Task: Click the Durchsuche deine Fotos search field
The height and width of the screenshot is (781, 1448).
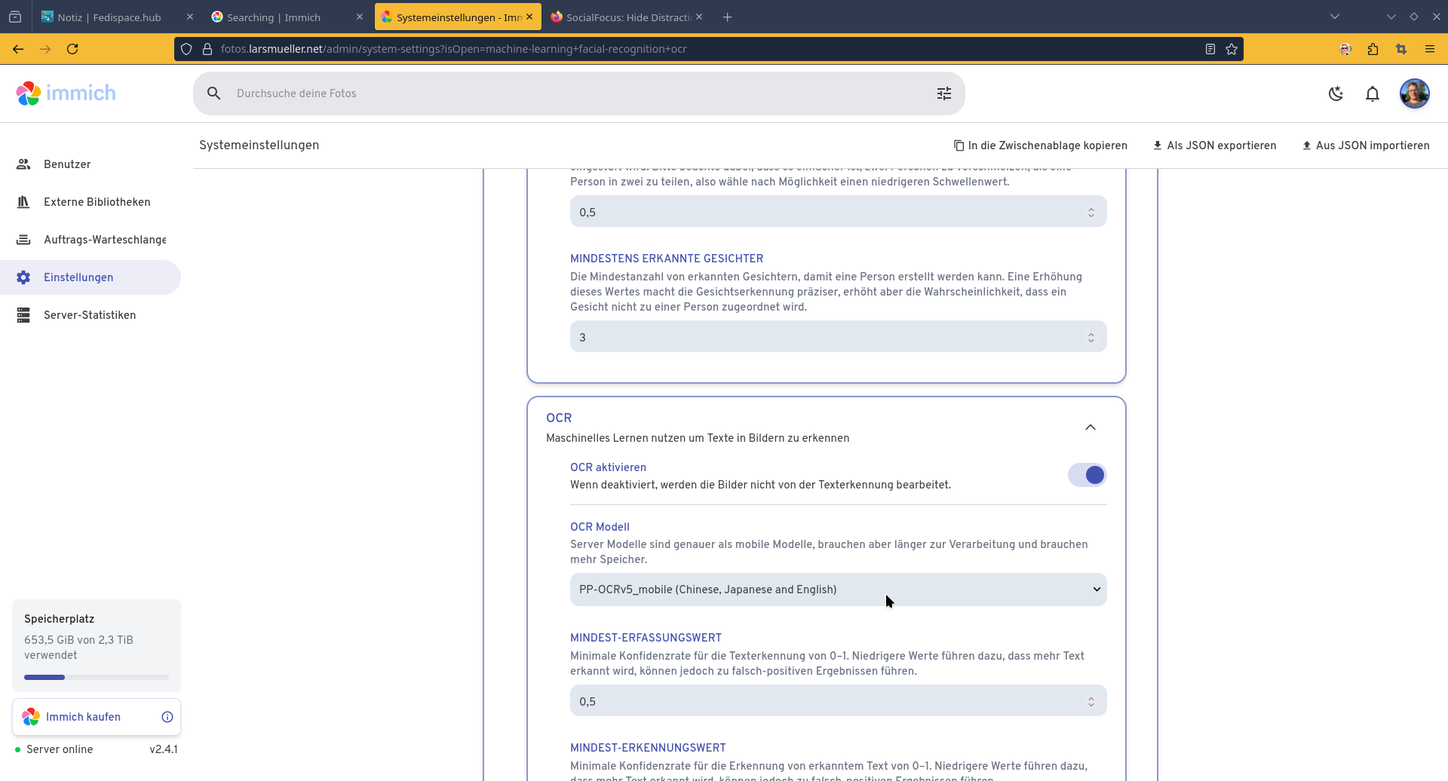Action: 573,93
